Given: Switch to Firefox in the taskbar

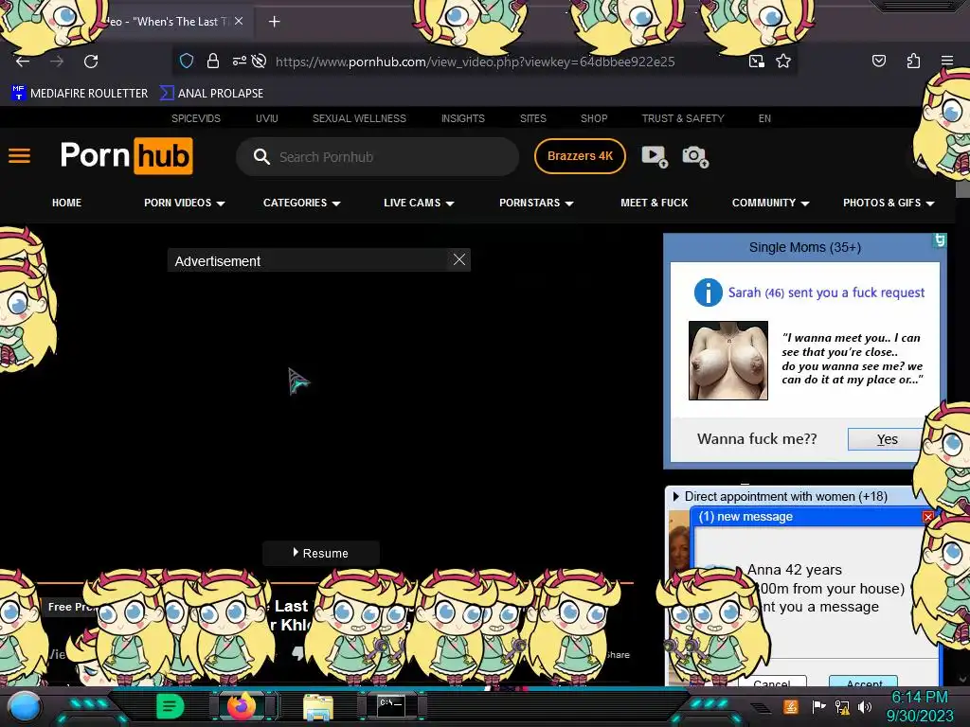Looking at the screenshot, I should [242, 706].
